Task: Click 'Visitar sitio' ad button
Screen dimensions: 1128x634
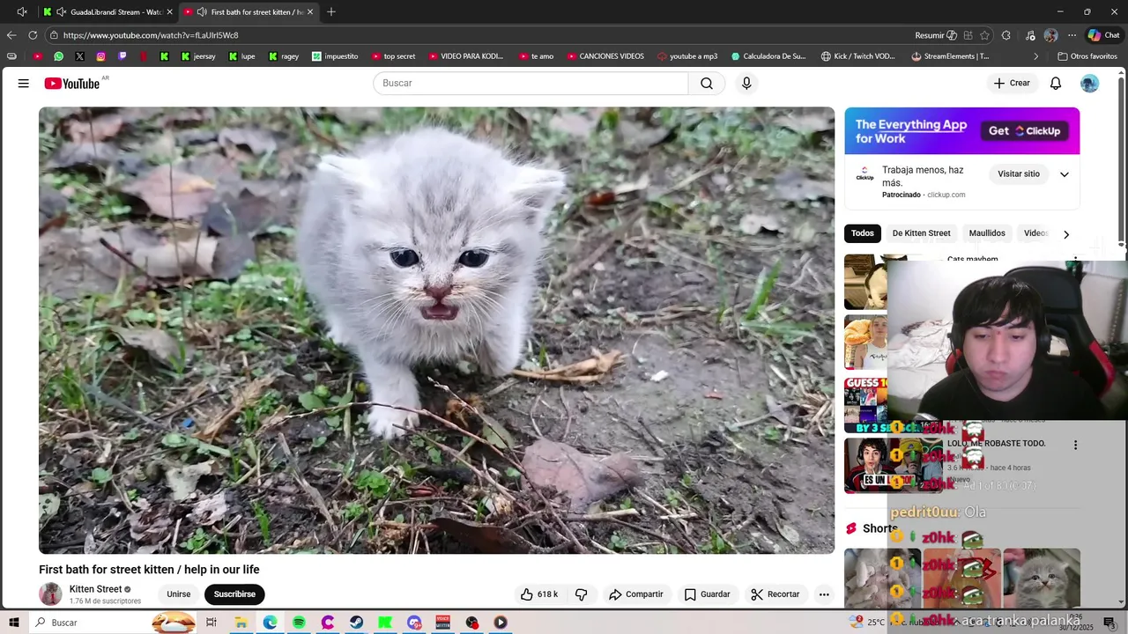Action: (x=1019, y=174)
